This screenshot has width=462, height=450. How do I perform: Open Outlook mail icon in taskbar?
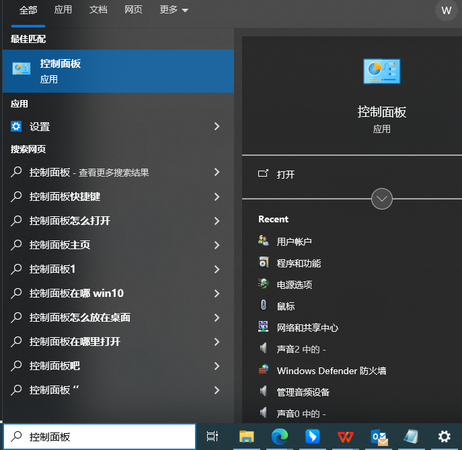(379, 437)
